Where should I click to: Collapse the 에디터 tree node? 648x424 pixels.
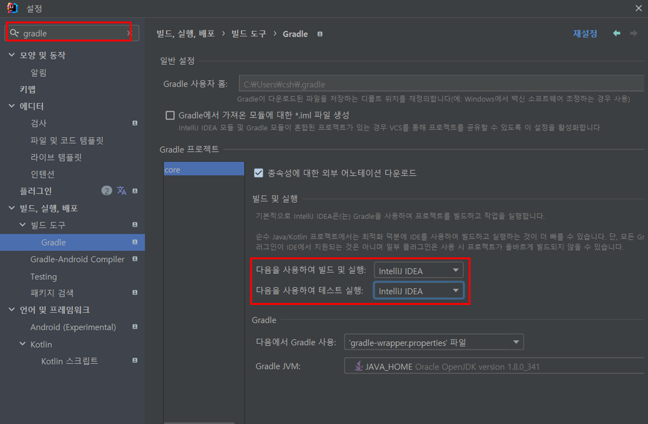(x=12, y=106)
